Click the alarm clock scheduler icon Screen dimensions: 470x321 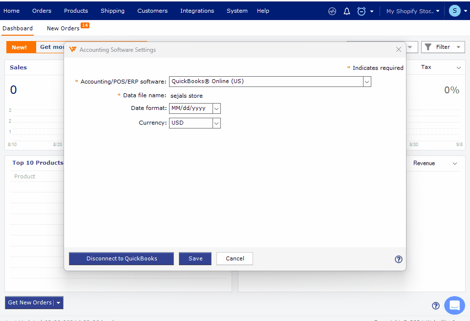[x=362, y=11]
